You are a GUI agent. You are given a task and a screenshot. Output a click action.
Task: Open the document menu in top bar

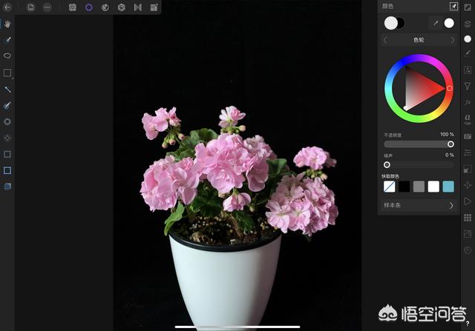tap(30, 7)
